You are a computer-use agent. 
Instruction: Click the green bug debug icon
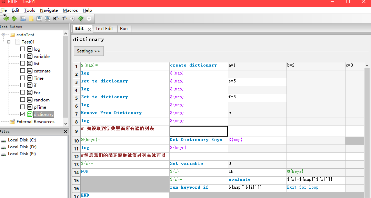coord(81,19)
